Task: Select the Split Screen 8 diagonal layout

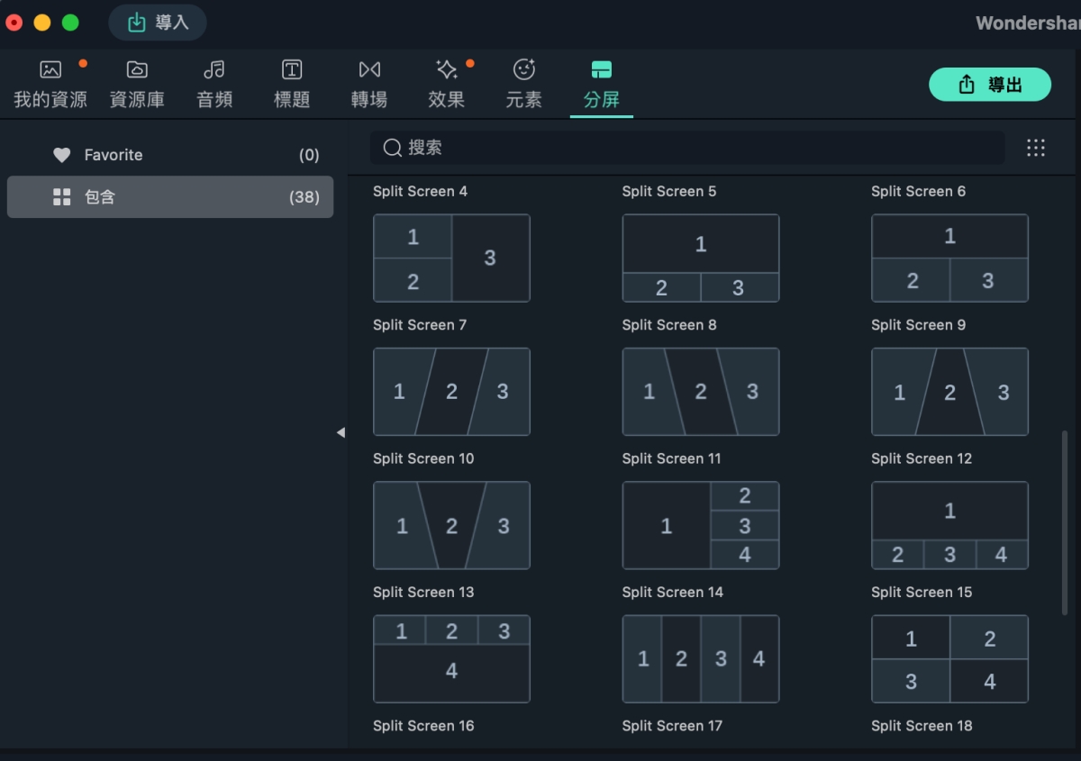Action: click(701, 392)
